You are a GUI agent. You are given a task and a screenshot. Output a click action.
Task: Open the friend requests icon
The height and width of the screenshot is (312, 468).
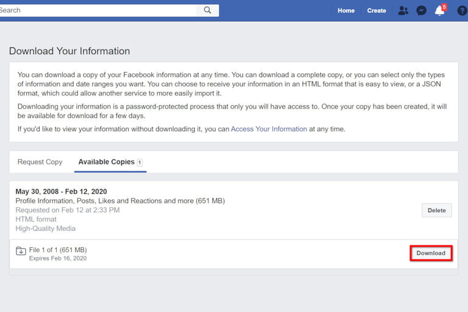[x=403, y=10]
